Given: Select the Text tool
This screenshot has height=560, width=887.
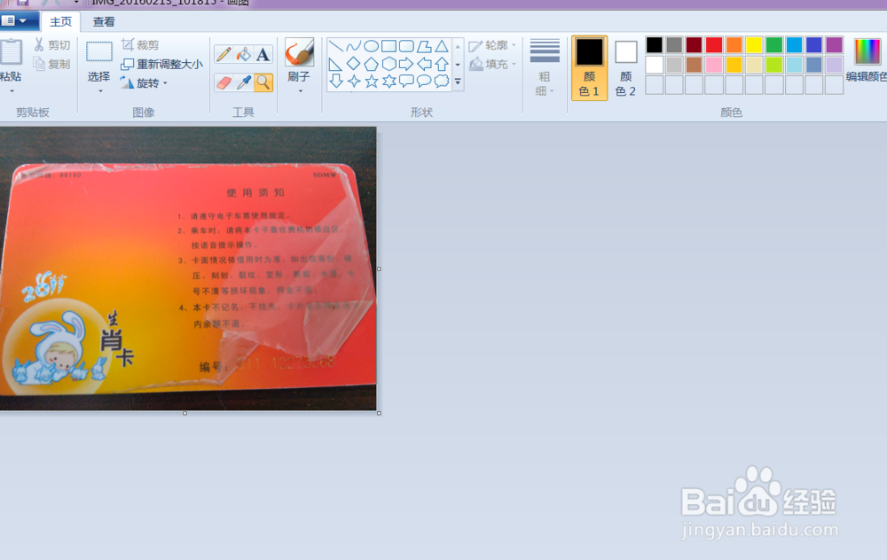Looking at the screenshot, I should tap(263, 54).
